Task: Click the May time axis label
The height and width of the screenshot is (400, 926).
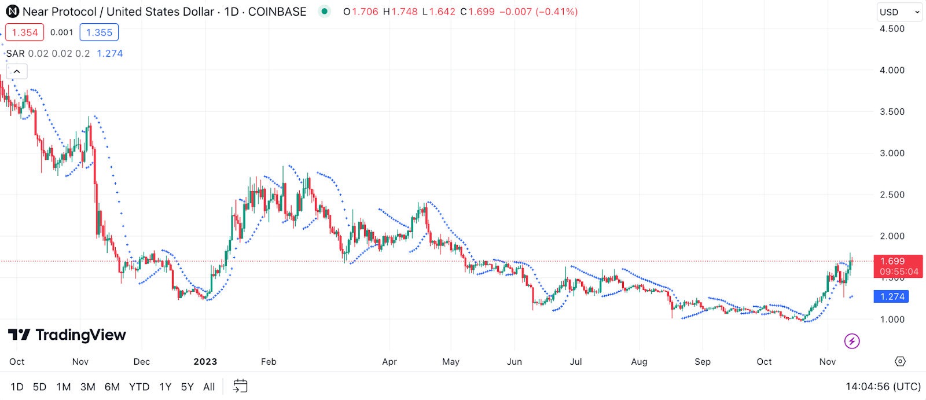Action: click(451, 361)
